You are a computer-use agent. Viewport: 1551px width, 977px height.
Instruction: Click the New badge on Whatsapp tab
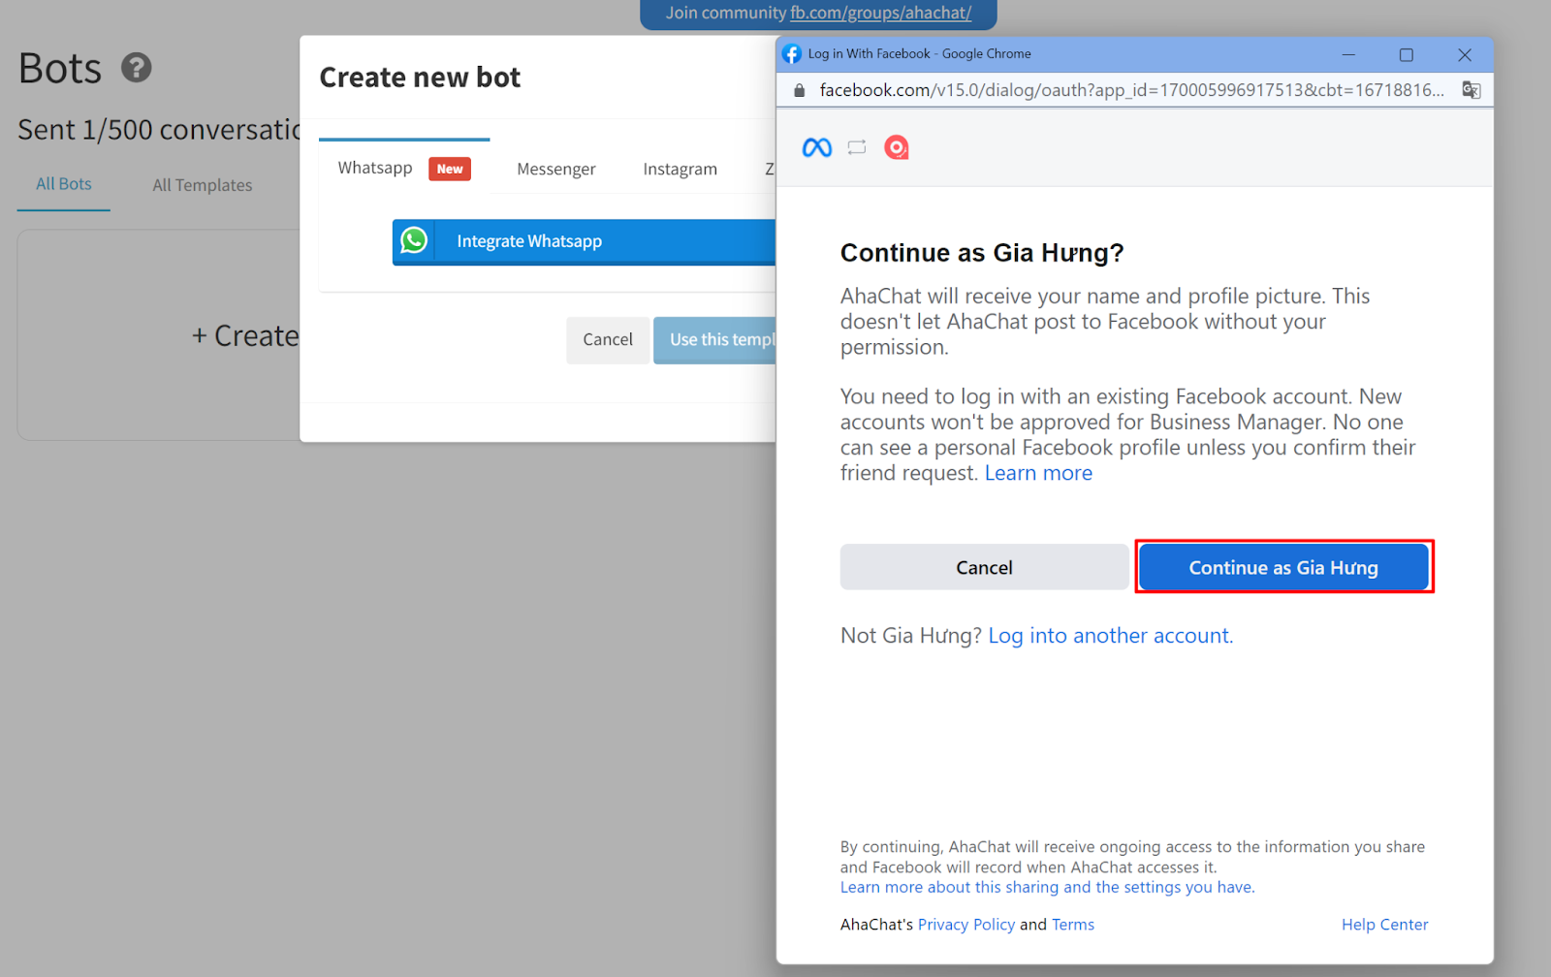click(450, 169)
